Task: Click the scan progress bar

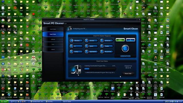Action: tap(100, 69)
